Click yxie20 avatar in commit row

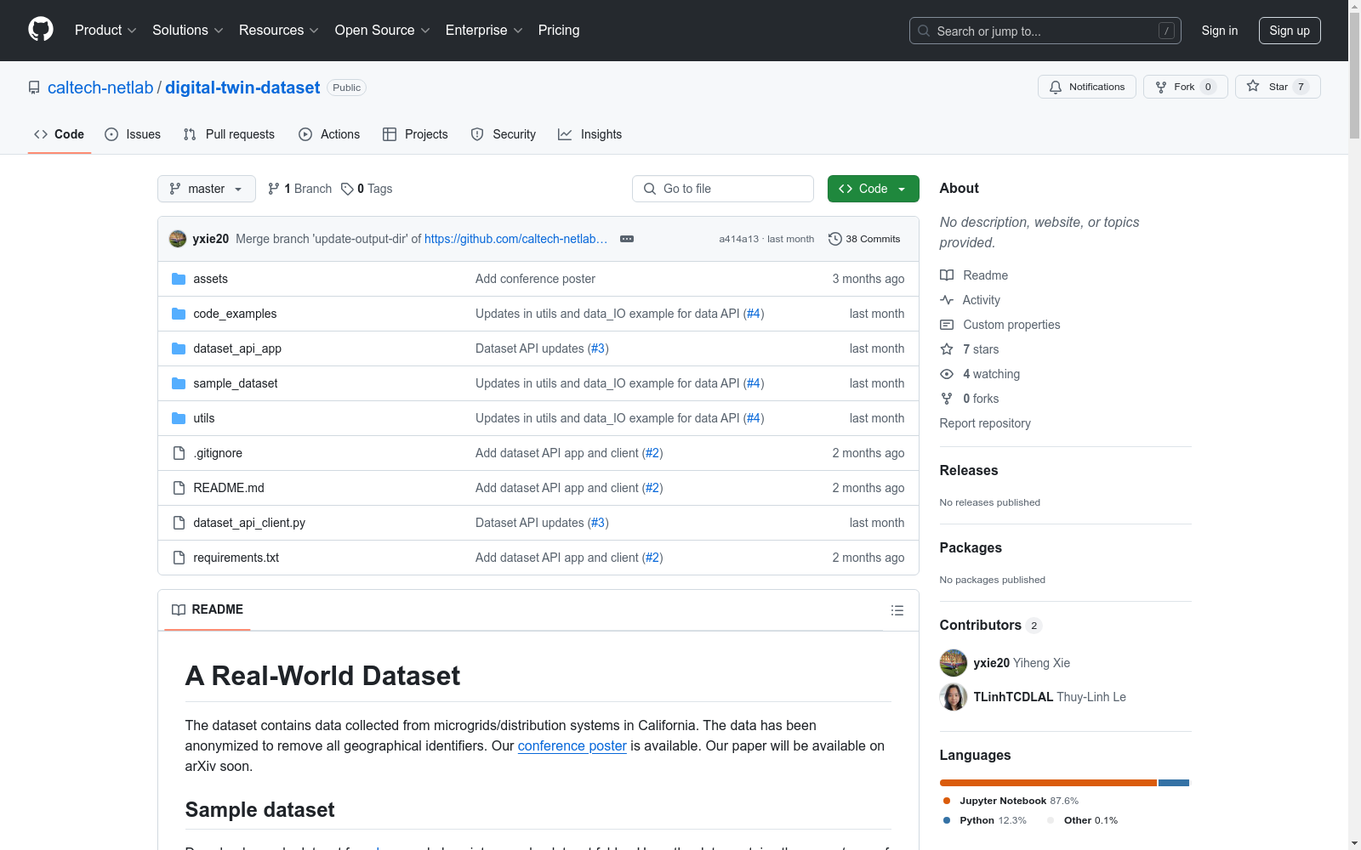(x=178, y=239)
